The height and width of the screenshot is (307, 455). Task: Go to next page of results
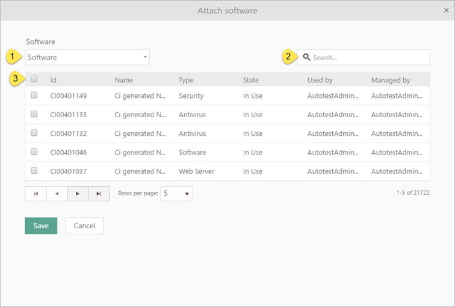coord(78,193)
